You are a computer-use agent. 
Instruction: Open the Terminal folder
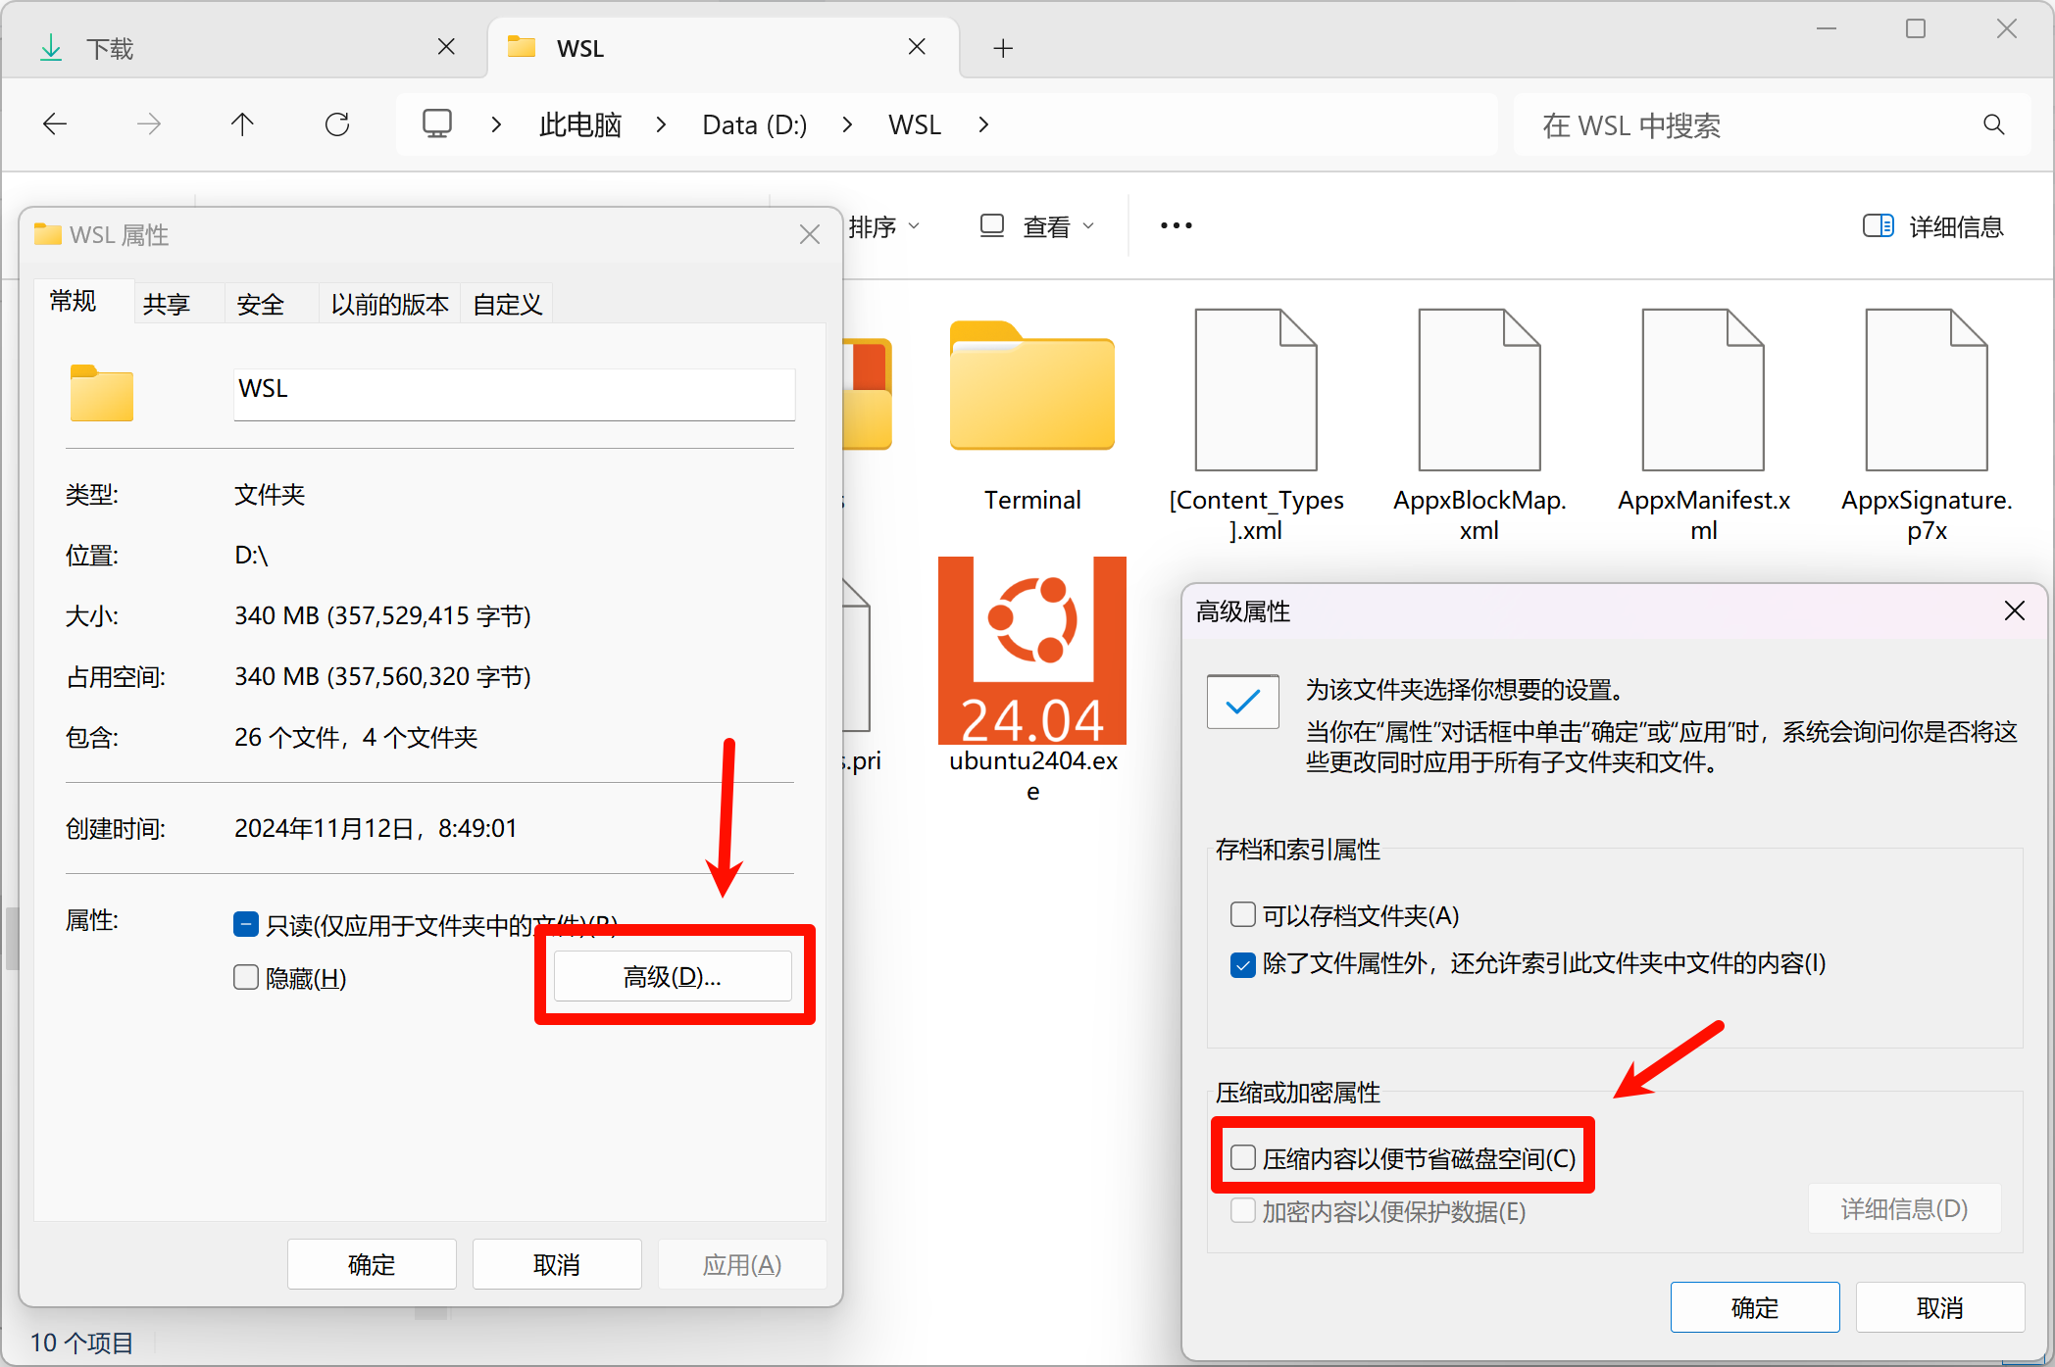[1032, 388]
